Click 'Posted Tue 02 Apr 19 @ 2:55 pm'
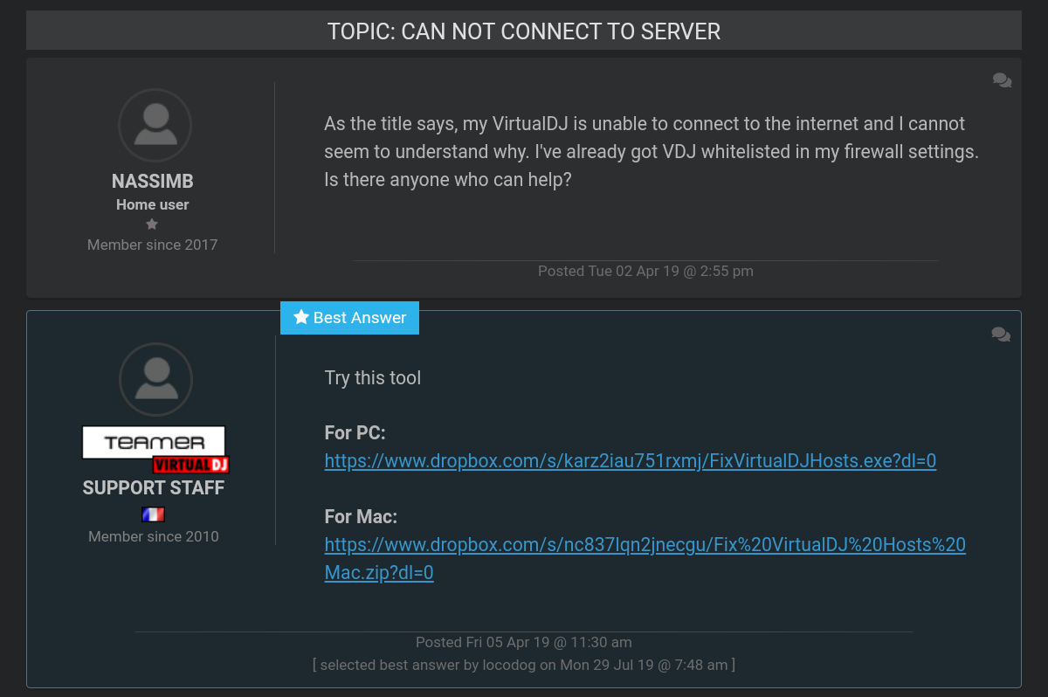 645,271
